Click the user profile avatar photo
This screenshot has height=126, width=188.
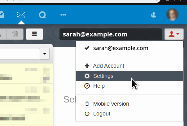point(172,15)
